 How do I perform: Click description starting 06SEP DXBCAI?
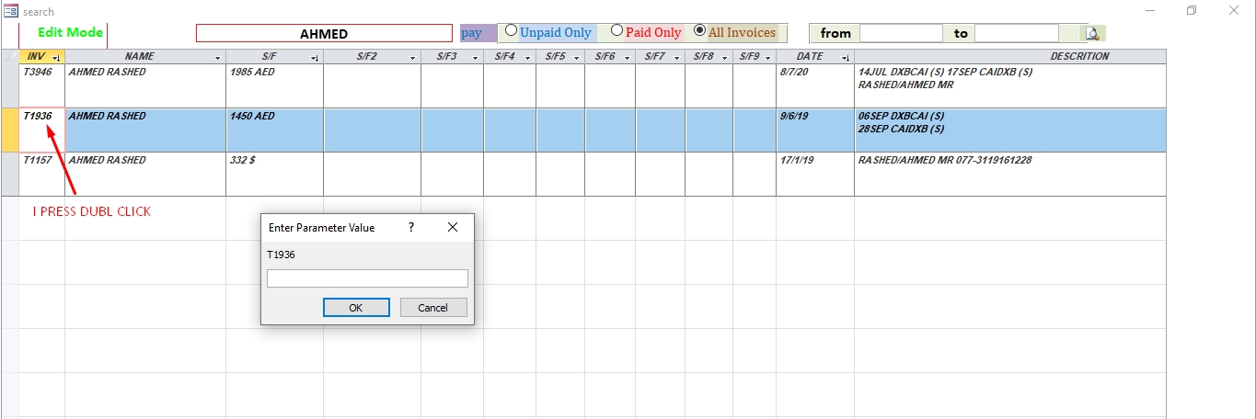(1010, 130)
